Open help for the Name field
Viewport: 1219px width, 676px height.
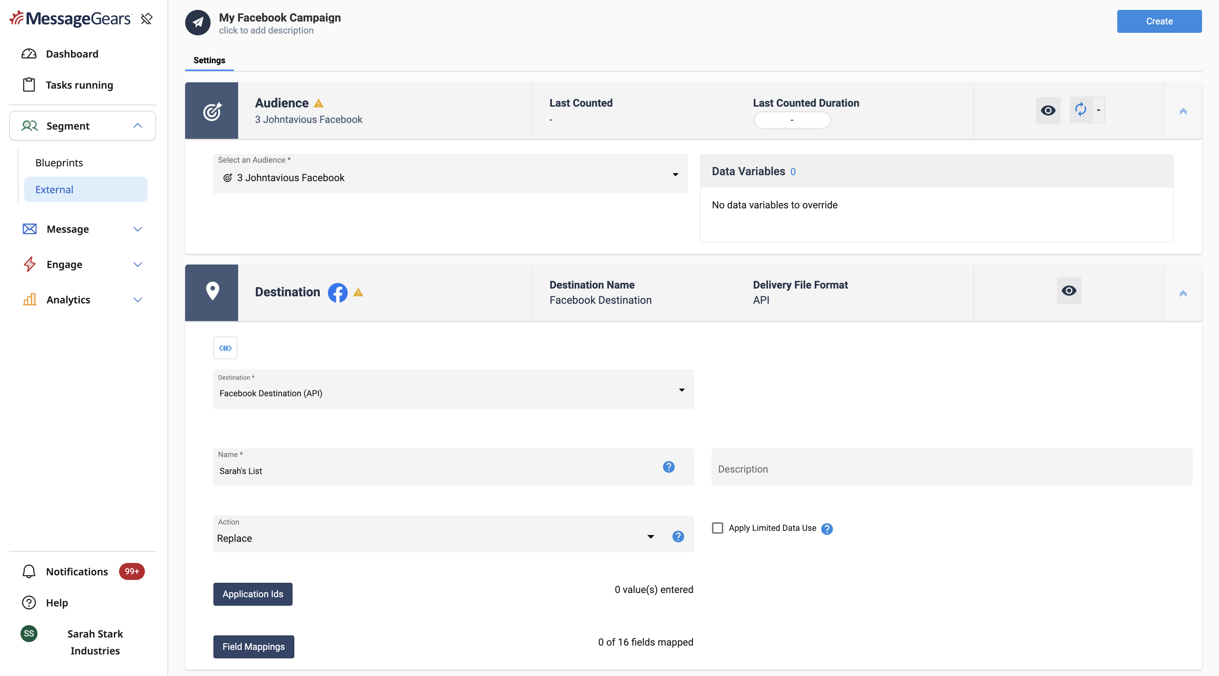tap(669, 467)
